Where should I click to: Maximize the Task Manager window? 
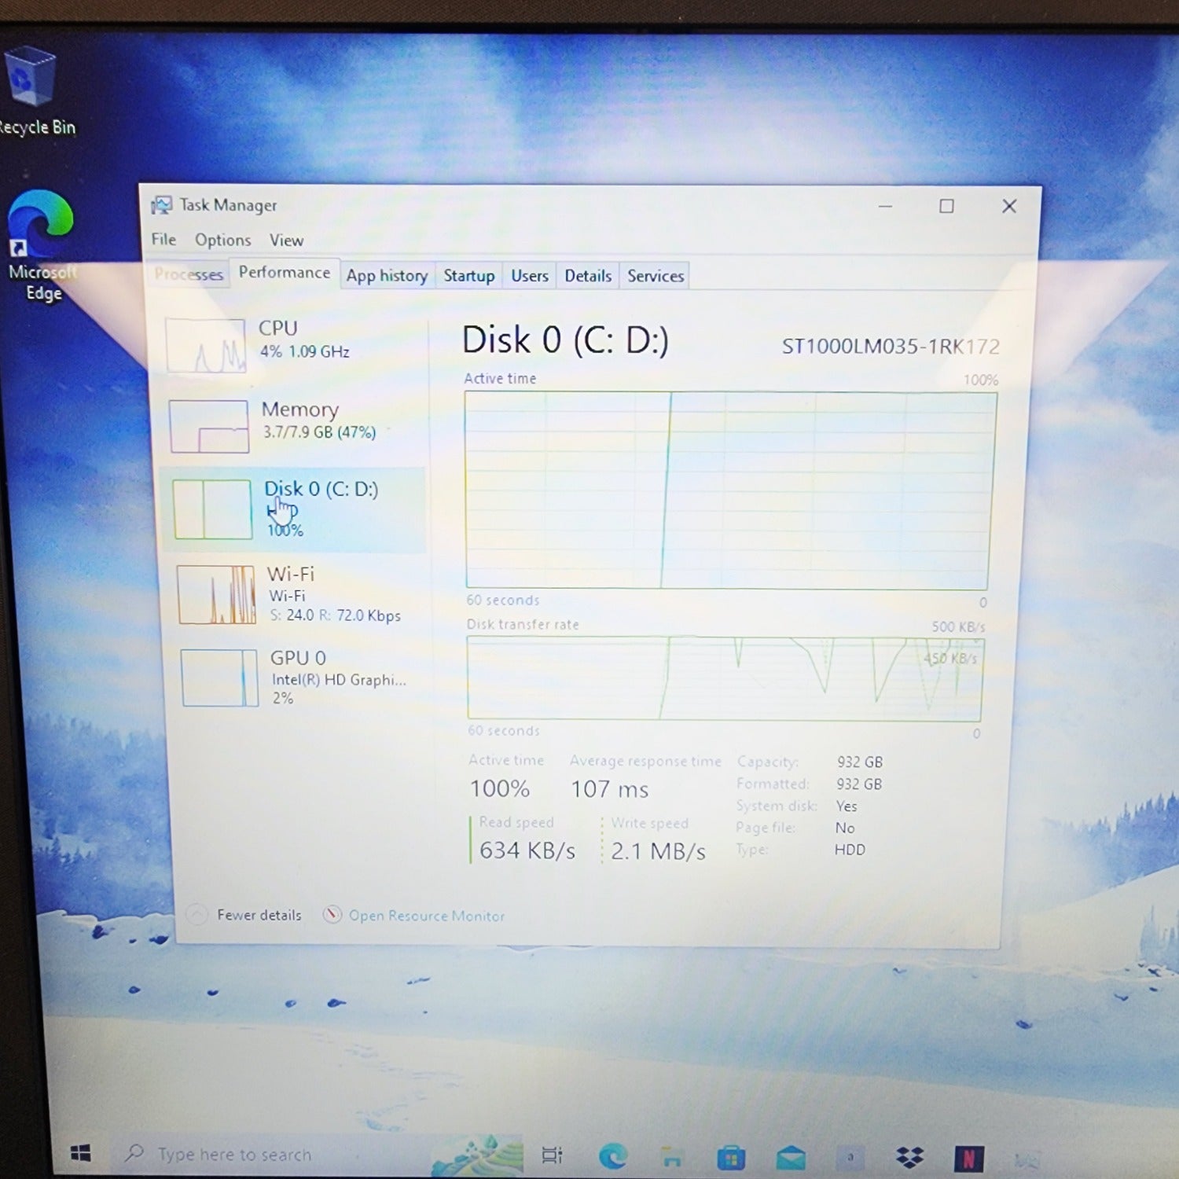tap(946, 206)
